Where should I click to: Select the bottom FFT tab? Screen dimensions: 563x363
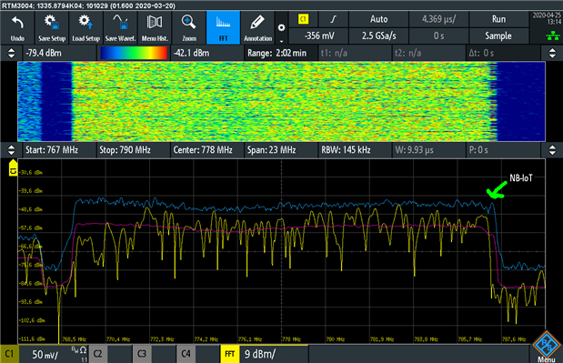230,354
